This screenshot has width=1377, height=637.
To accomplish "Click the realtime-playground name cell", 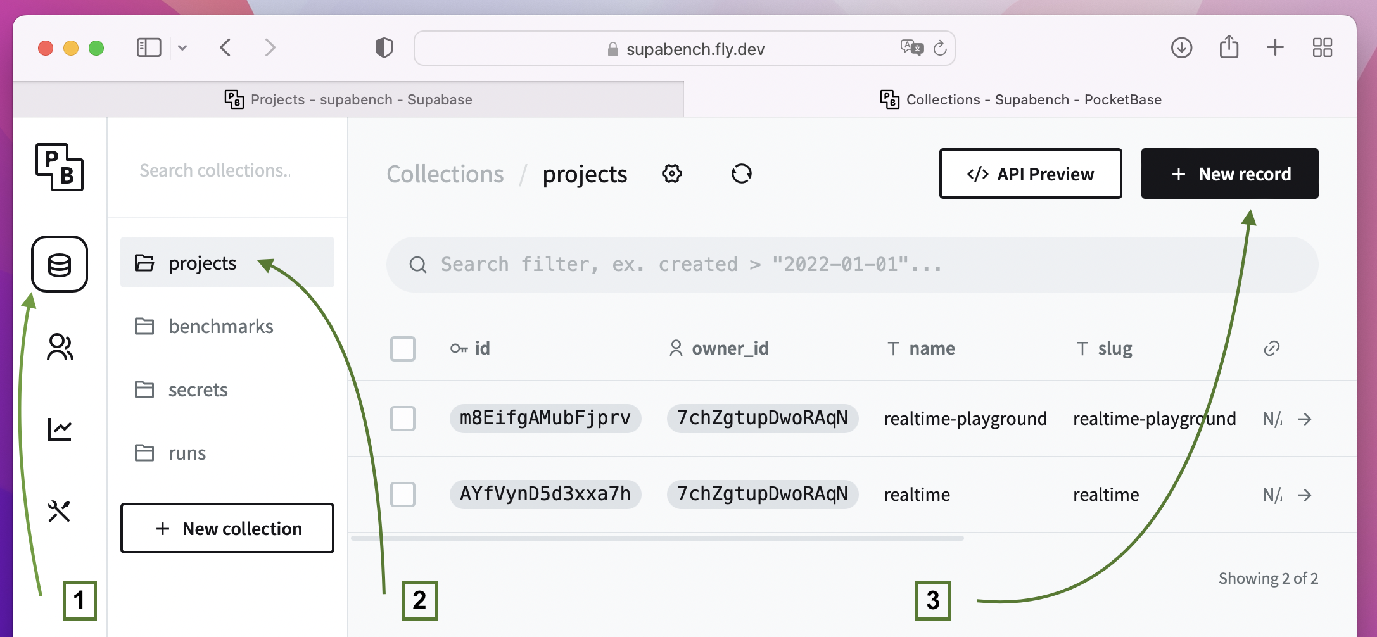I will tap(965, 419).
